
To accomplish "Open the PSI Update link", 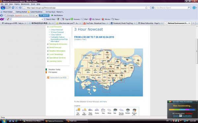I will (x=53, y=72).
